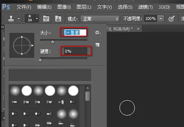Screen dimensions: 184x127
Task: Toggle the Brush panel icon in options bar
Action: click(46, 19)
